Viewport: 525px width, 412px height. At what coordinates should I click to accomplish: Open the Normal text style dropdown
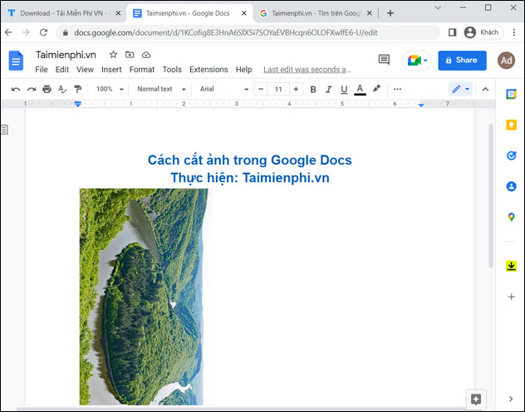click(x=161, y=89)
